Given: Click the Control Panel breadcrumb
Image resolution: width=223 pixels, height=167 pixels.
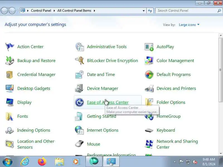Looking at the screenshot, I should tap(41, 11).
